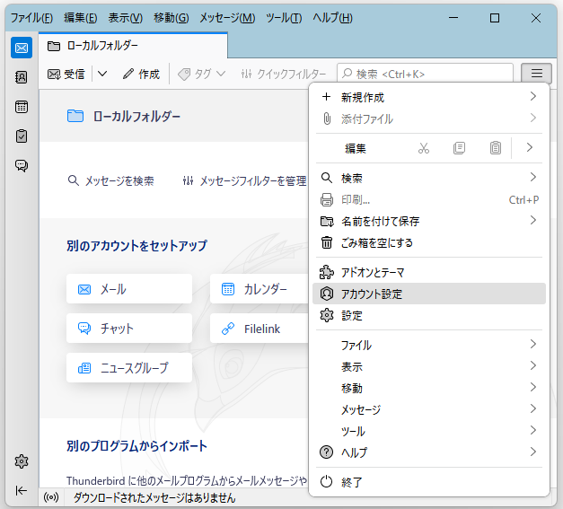Viewport: 563px width, 509px height.
Task: Click the チャット setup button
Action: pyautogui.click(x=129, y=328)
